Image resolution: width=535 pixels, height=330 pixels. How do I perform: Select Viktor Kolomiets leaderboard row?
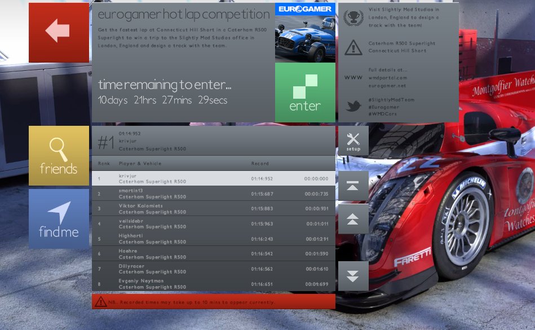pyautogui.click(x=214, y=209)
